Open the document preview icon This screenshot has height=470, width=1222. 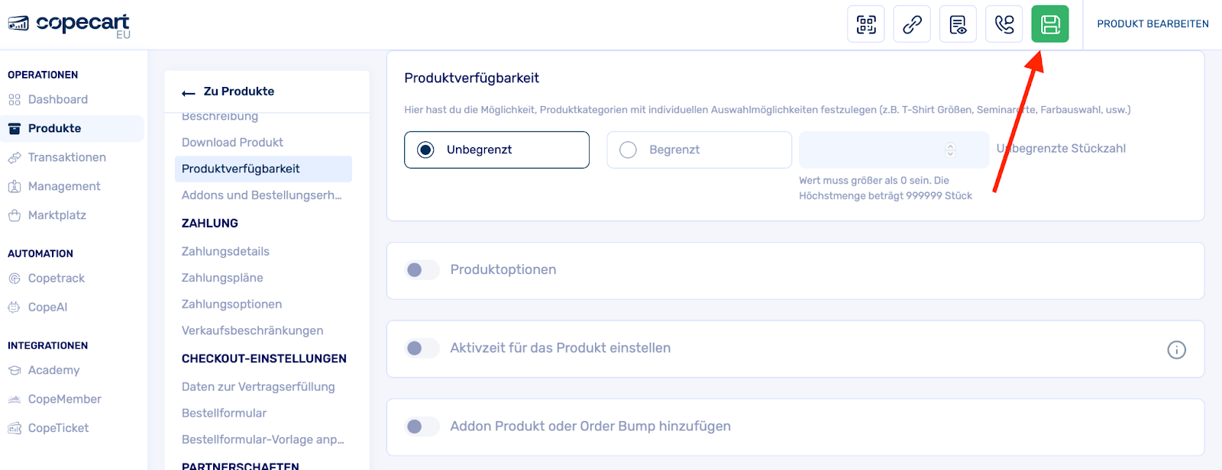point(958,24)
